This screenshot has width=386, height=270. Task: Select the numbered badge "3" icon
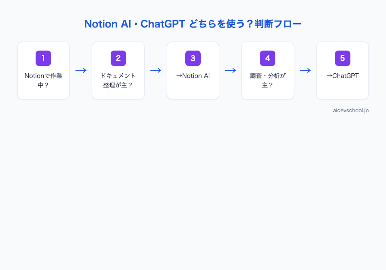click(x=193, y=58)
